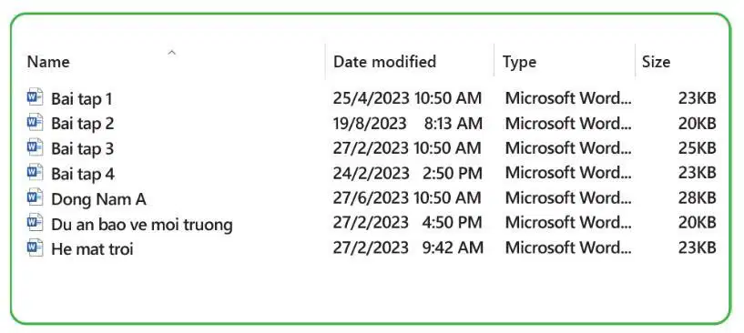
Task: Sort files by Type column header
Action: click(519, 62)
